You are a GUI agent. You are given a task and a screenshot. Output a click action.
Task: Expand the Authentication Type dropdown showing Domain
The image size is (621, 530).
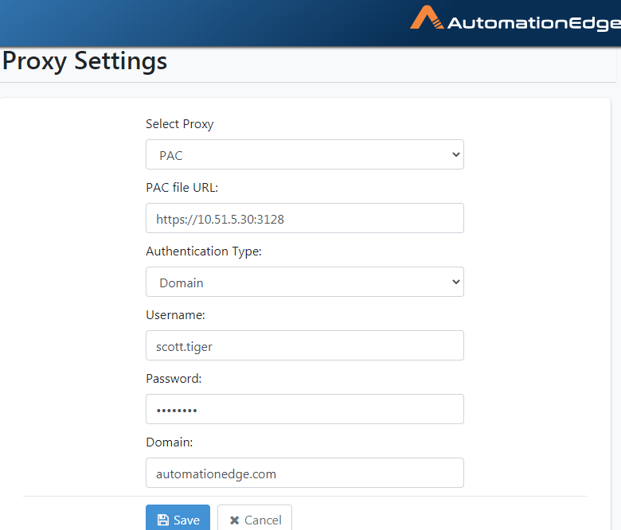[x=305, y=282]
